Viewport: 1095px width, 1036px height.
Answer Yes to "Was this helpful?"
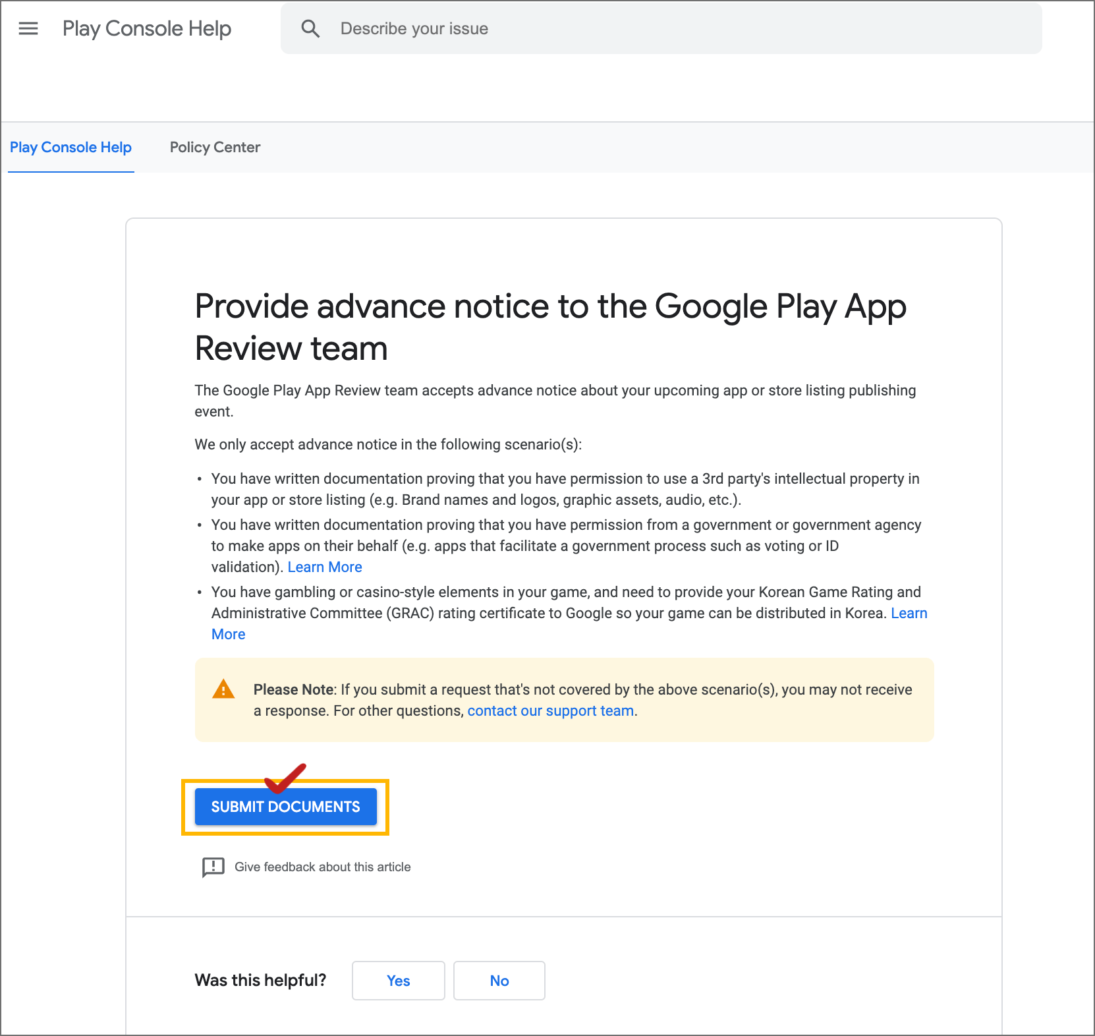(x=398, y=981)
